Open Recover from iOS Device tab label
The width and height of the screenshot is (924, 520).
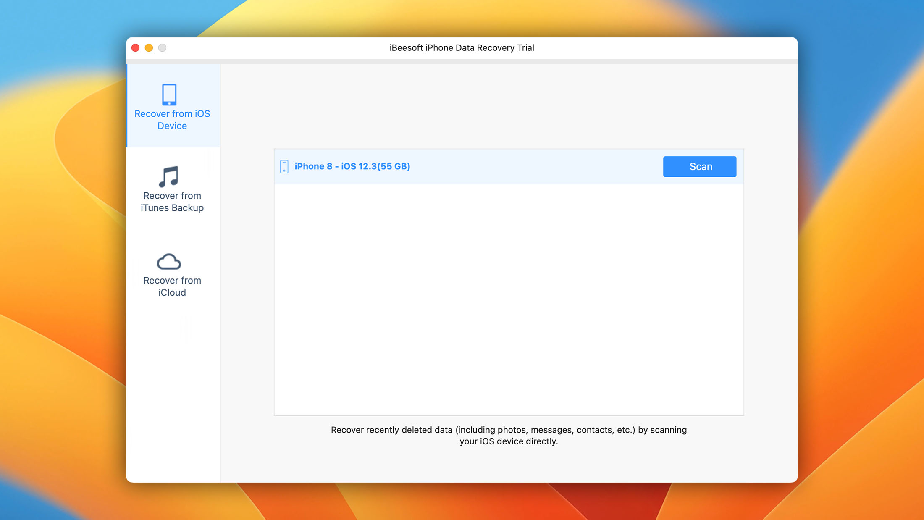tap(172, 120)
